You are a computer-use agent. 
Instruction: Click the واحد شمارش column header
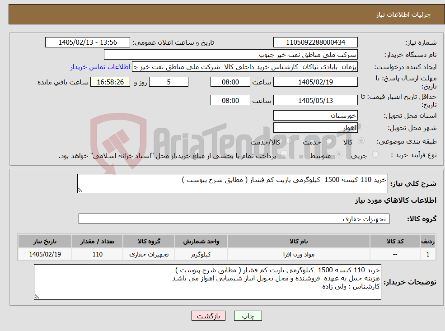click(x=201, y=242)
